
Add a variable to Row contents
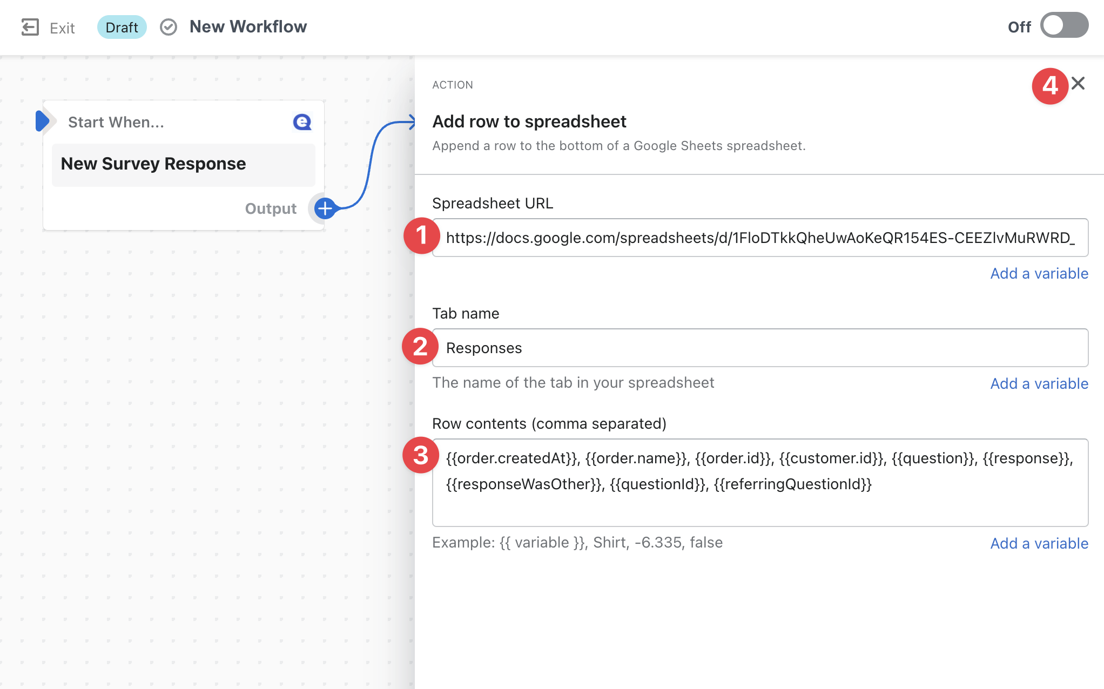point(1039,543)
